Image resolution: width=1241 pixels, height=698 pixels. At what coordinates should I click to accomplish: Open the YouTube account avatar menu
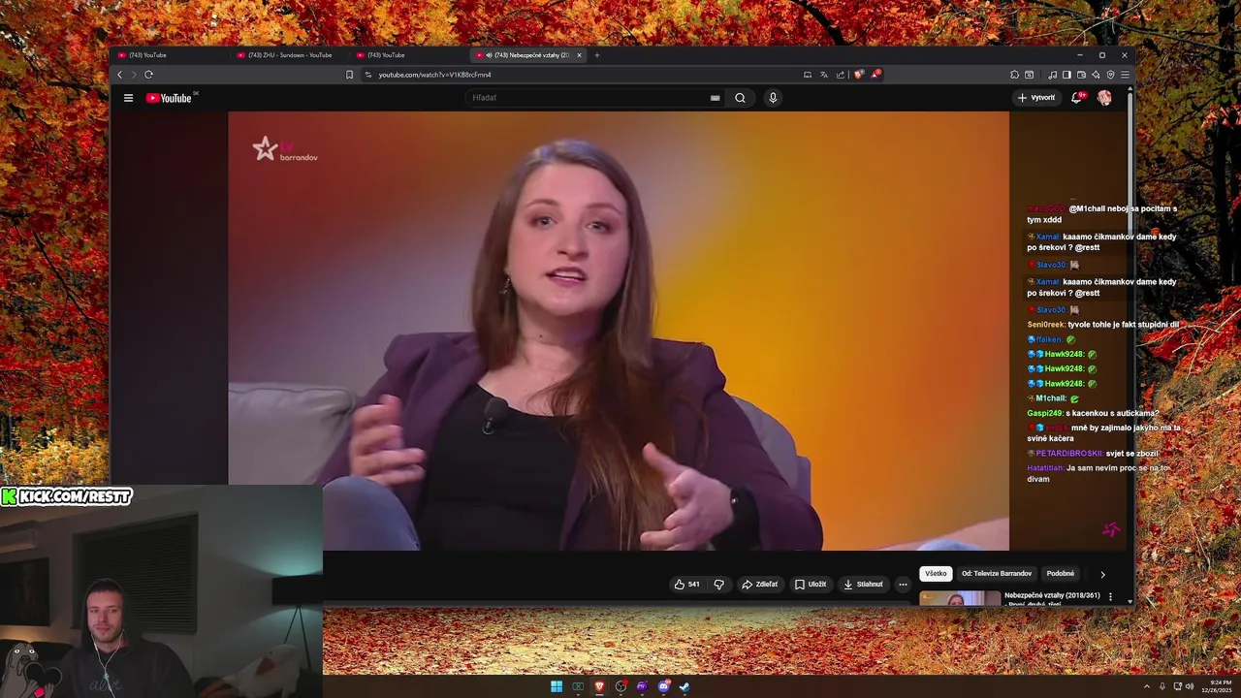[1104, 98]
